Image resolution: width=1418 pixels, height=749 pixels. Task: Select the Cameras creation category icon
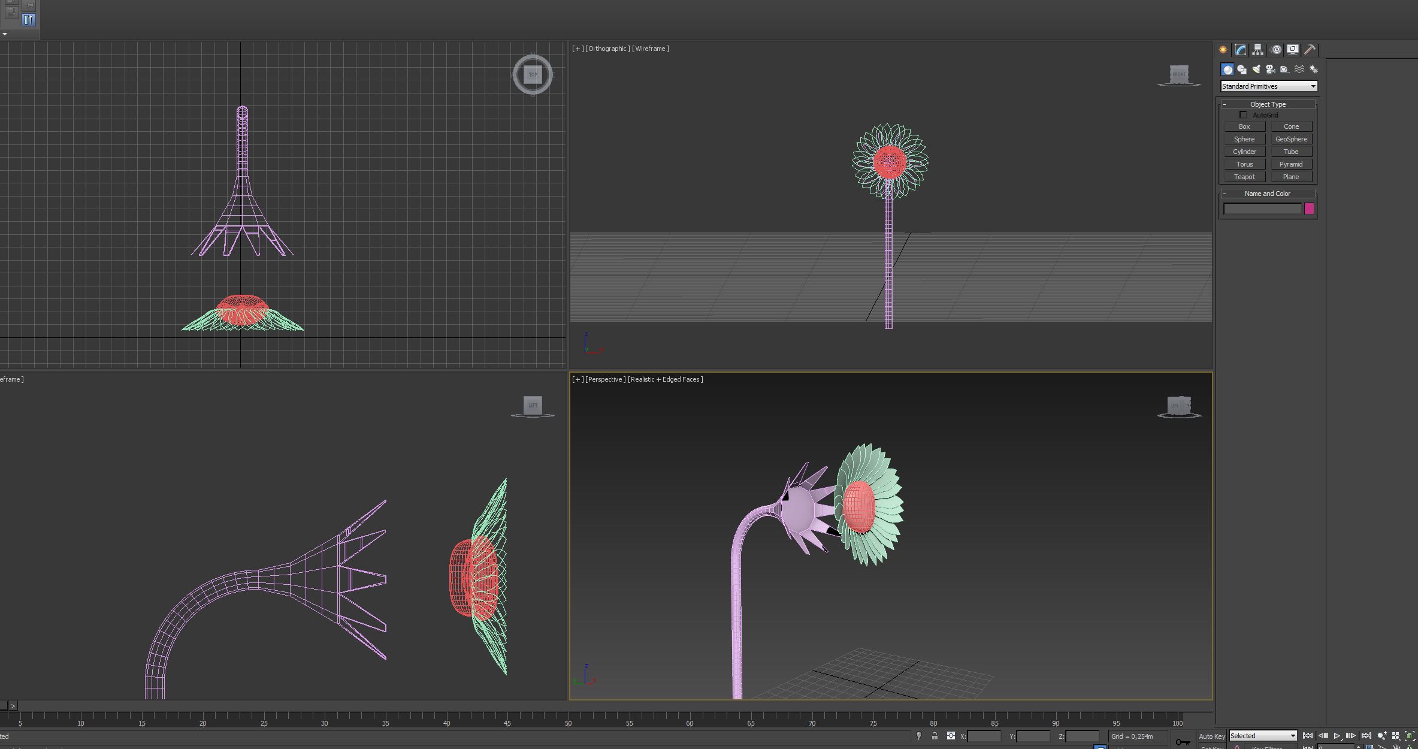(1270, 70)
